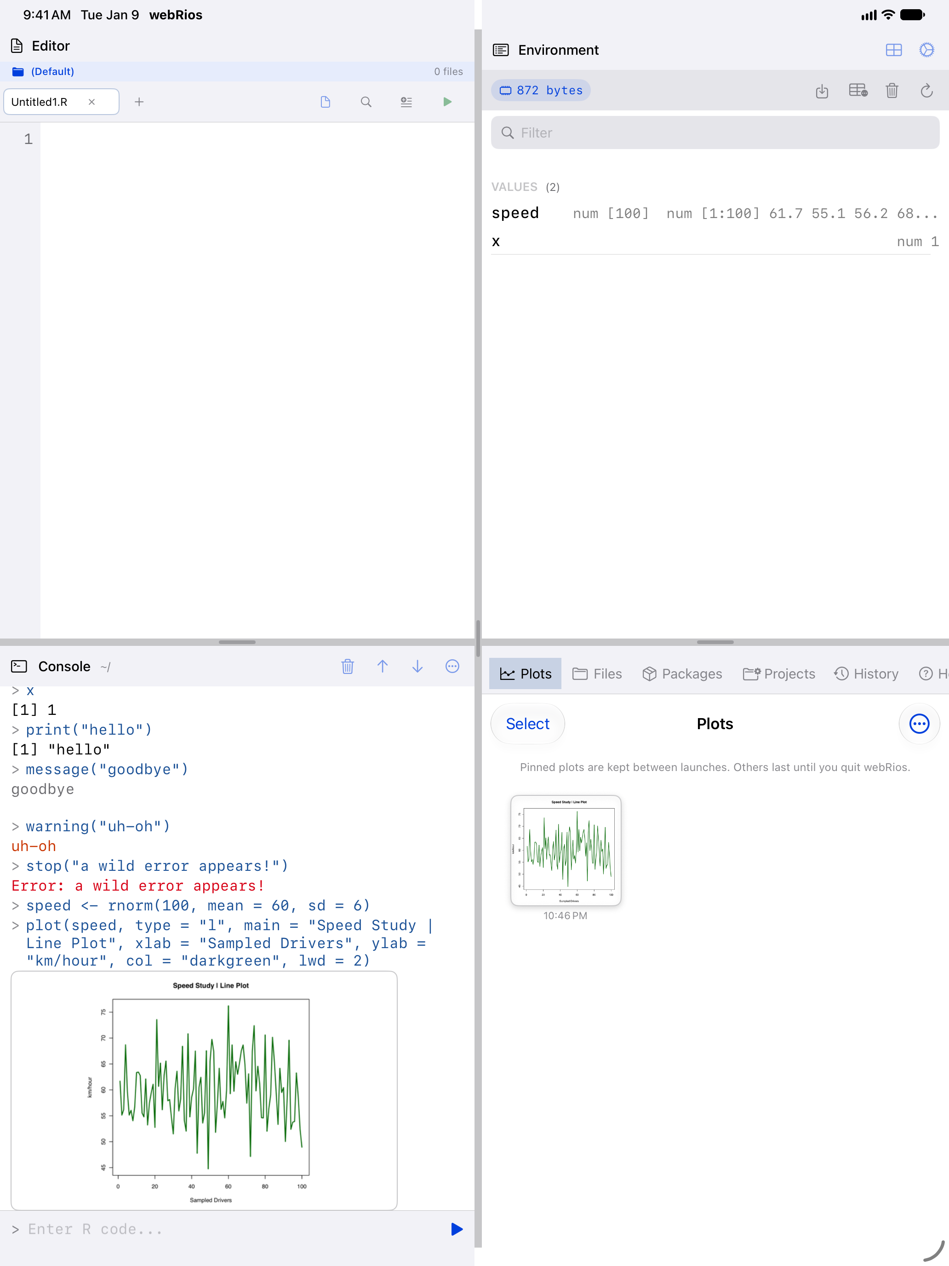Click the Environment panel header icon
949x1266 pixels.
click(x=501, y=50)
